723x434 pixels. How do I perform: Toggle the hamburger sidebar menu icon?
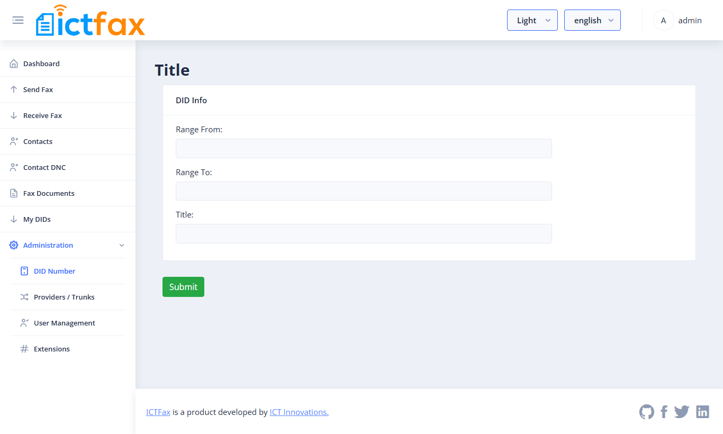click(18, 20)
